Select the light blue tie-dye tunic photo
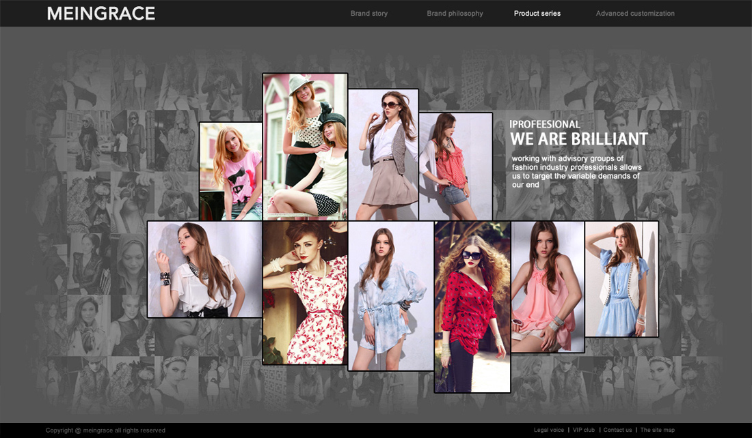 tap(391, 296)
